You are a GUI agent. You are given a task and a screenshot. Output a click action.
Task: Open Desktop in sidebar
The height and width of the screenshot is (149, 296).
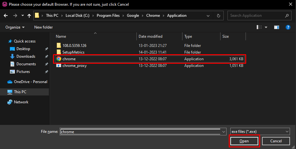click(23, 49)
